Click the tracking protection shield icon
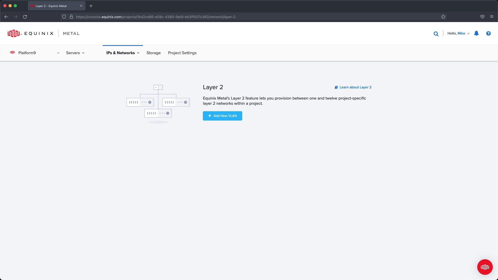This screenshot has height=280, width=498. 64,17
